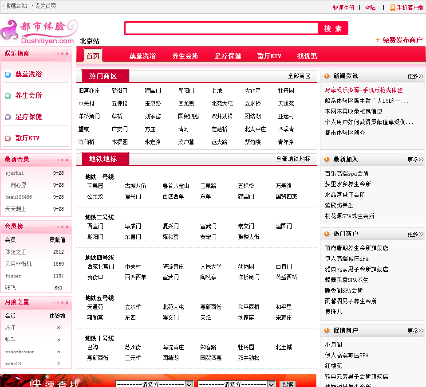
Task: Open 公主坟 station under 地铁一号线
Action: pos(95,196)
